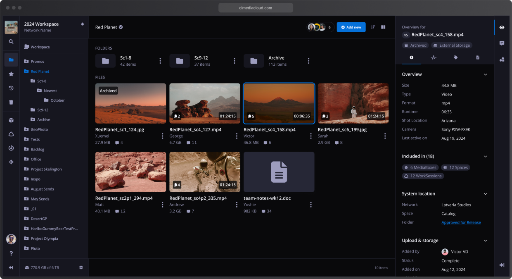Image resolution: width=512 pixels, height=279 pixels.
Task: Collapse the Included in (18) section
Action: (486, 156)
